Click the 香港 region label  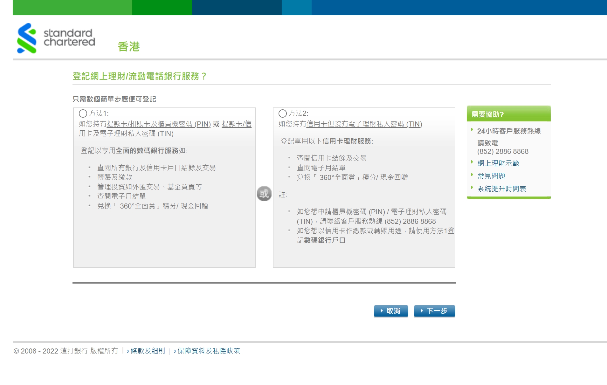pos(129,47)
